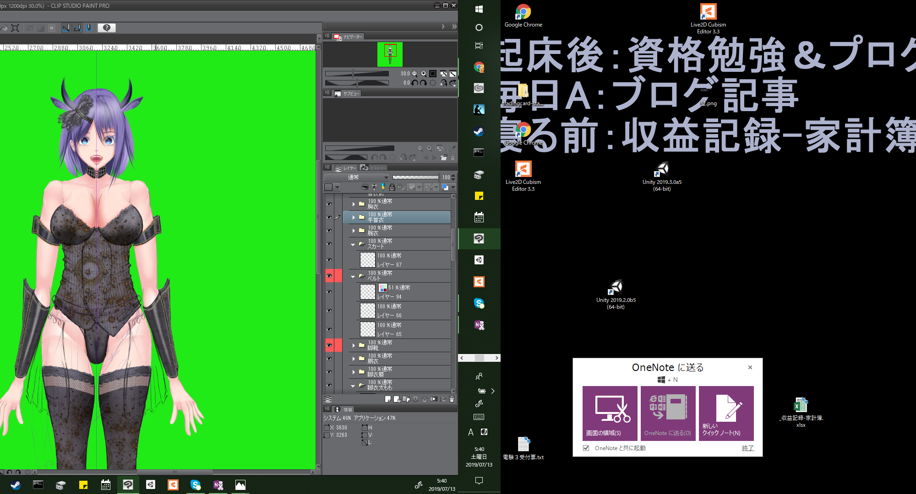Flip canvas horizontally in Navigator
The height and width of the screenshot is (494, 916).
coord(443,83)
